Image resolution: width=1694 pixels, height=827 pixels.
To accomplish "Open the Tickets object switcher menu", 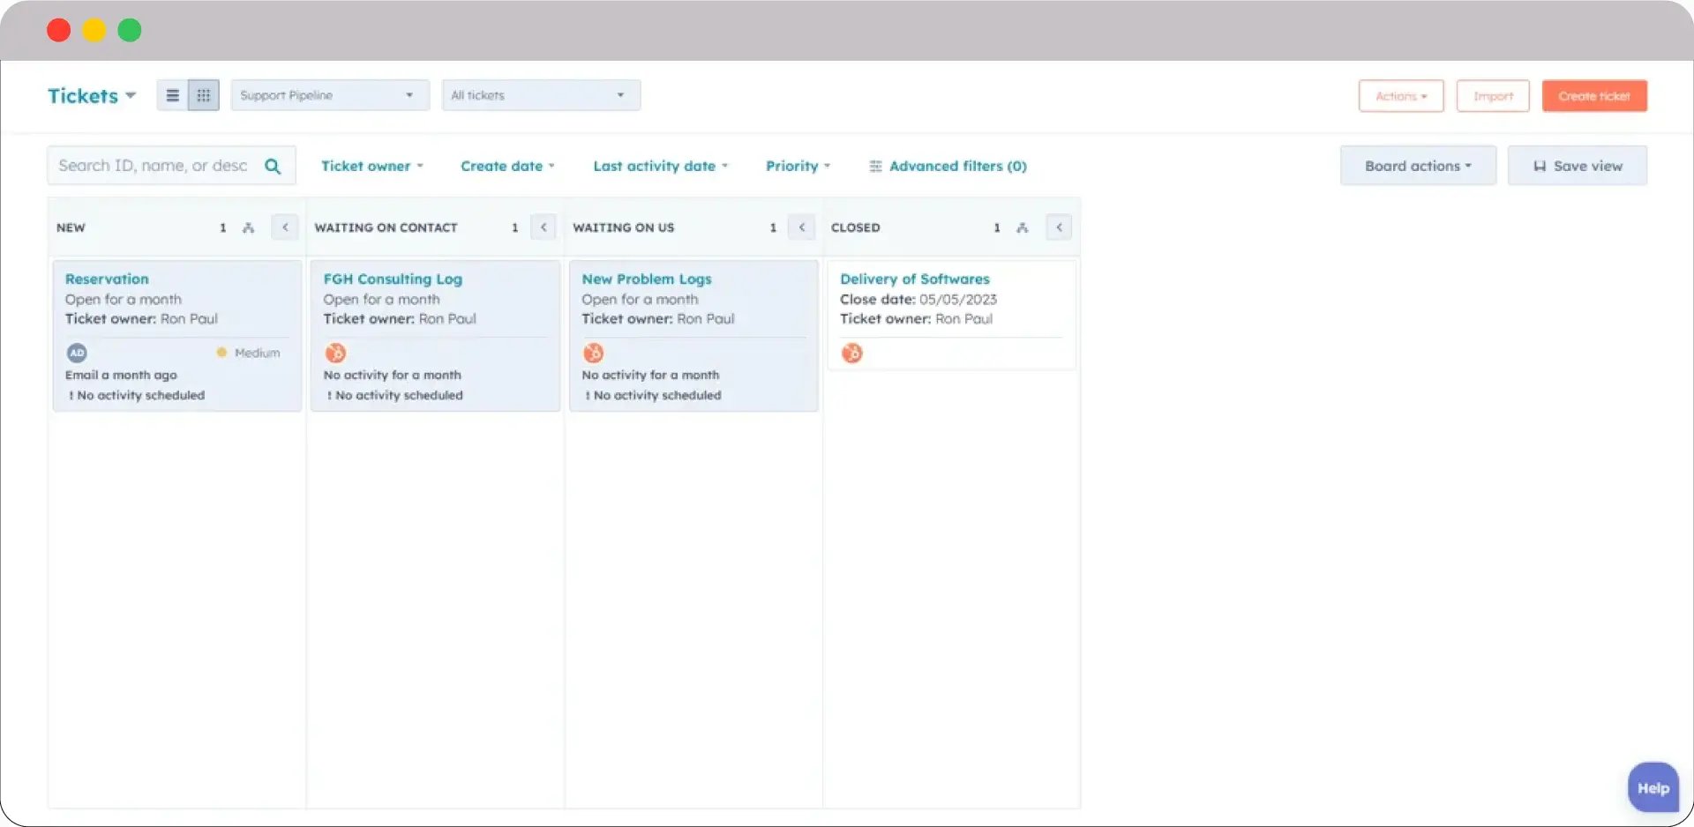I will point(92,95).
